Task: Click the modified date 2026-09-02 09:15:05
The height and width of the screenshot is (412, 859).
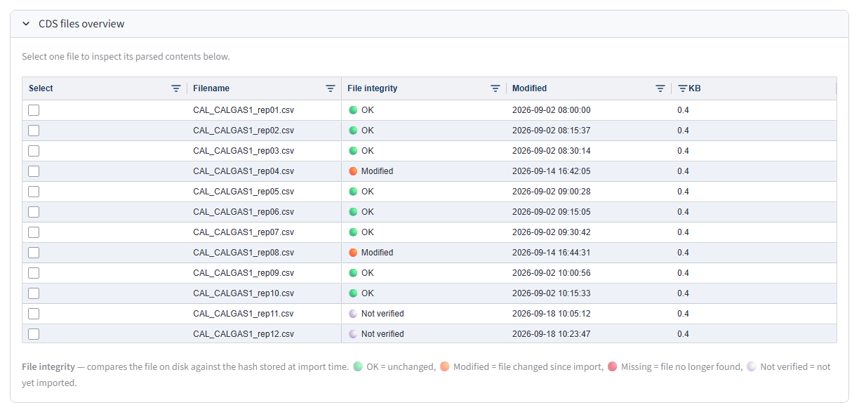Action: click(552, 212)
